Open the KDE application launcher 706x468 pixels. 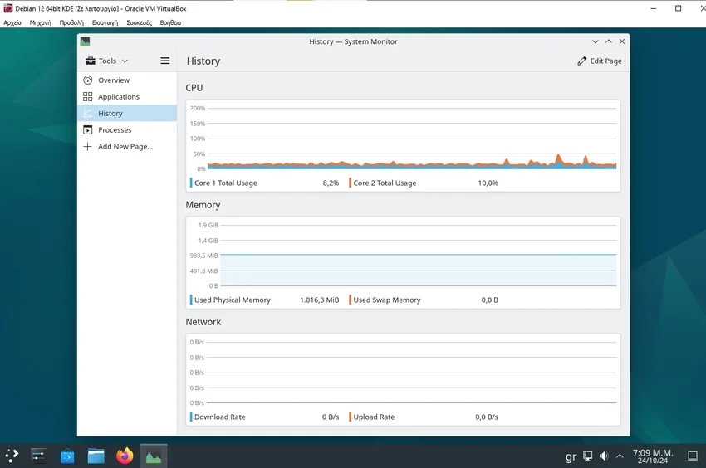point(12,455)
